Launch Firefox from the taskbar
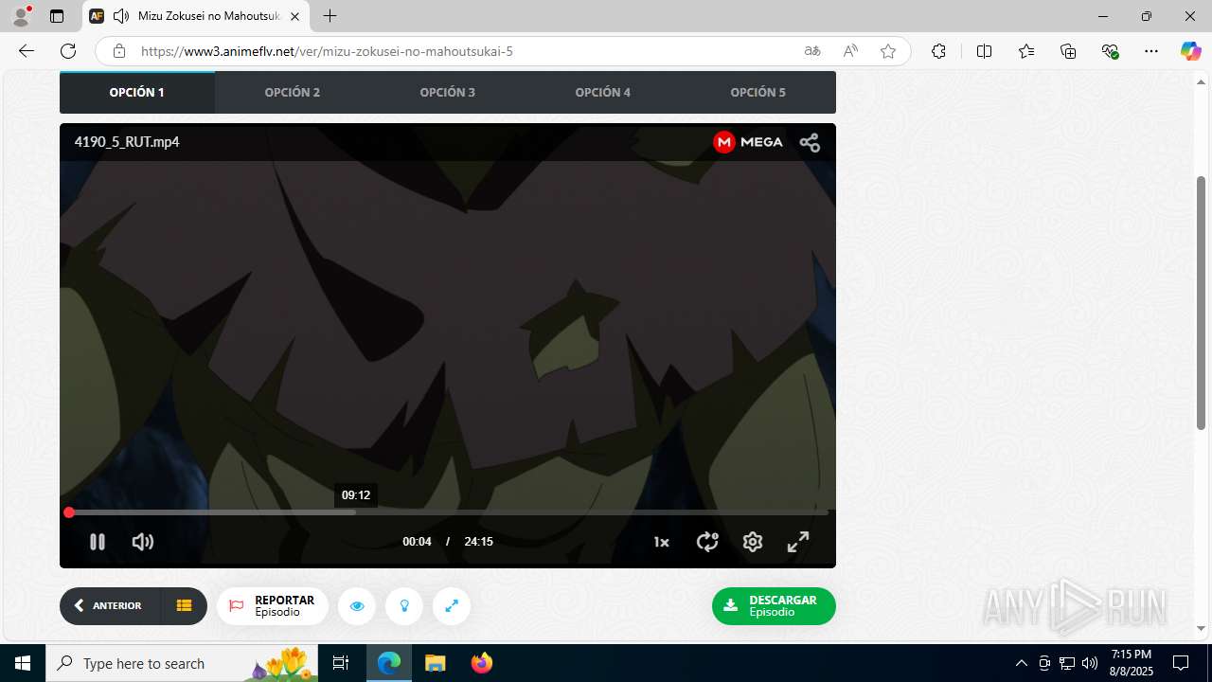 tap(482, 663)
